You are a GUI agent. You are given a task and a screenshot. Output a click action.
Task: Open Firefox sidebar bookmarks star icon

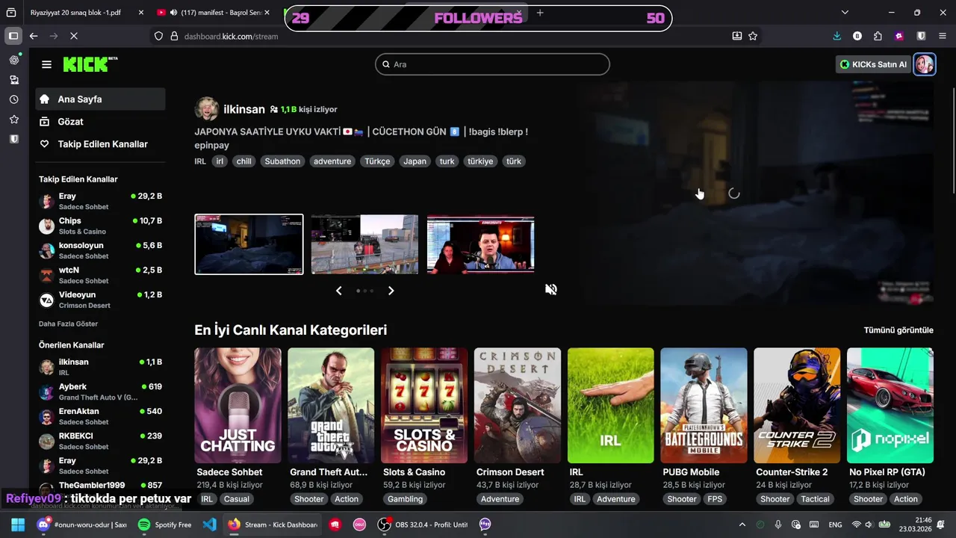click(13, 120)
